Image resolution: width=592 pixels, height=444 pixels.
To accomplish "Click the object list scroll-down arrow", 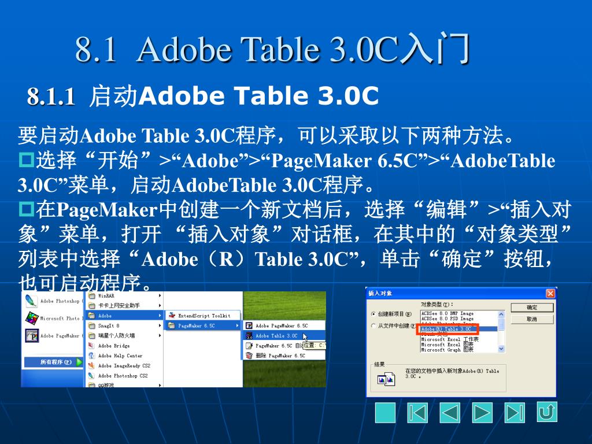I will click(501, 349).
